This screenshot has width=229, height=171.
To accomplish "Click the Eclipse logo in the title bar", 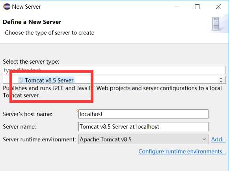I will click(x=7, y=7).
